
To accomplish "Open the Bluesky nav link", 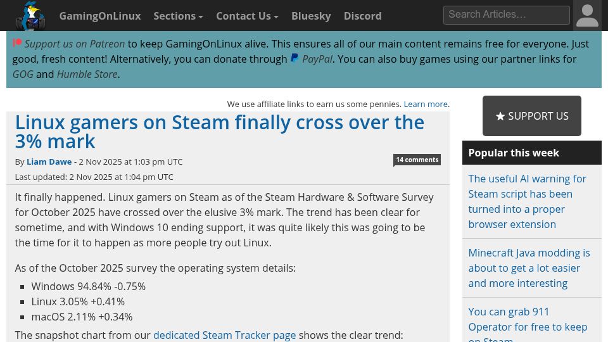I will (311, 16).
